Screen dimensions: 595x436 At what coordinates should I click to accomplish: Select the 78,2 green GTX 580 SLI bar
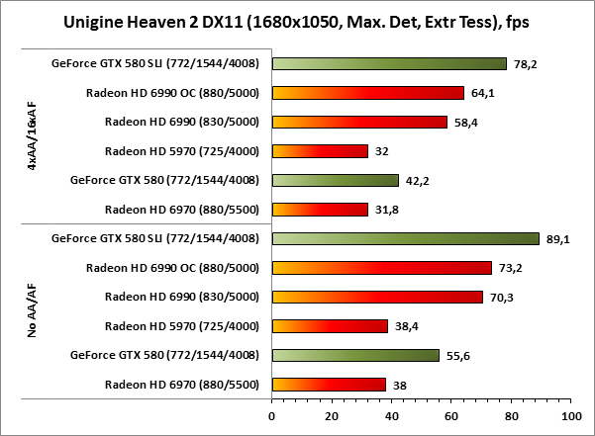tap(389, 64)
